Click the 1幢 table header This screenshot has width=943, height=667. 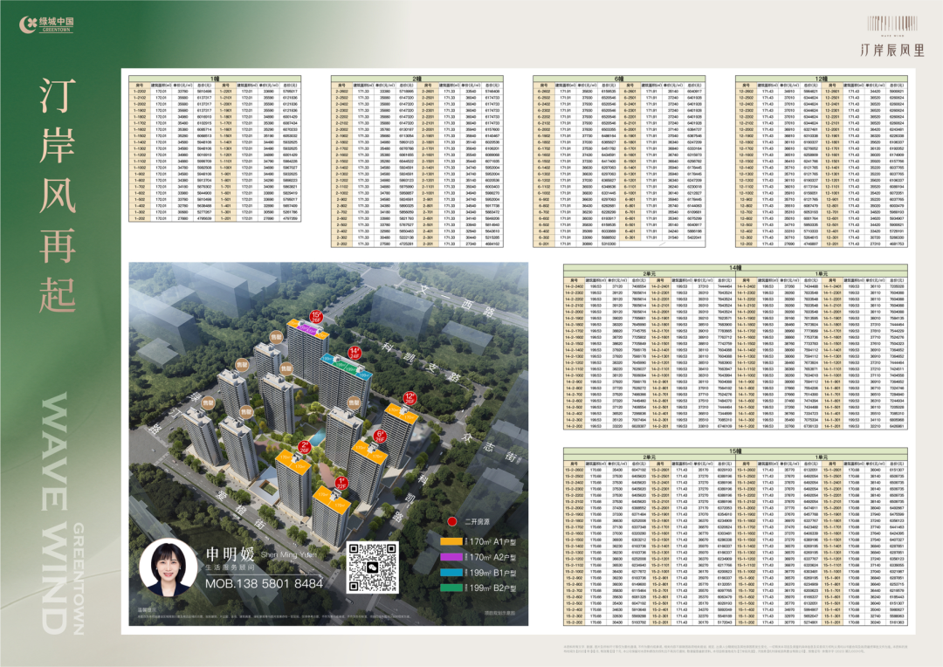[215, 79]
